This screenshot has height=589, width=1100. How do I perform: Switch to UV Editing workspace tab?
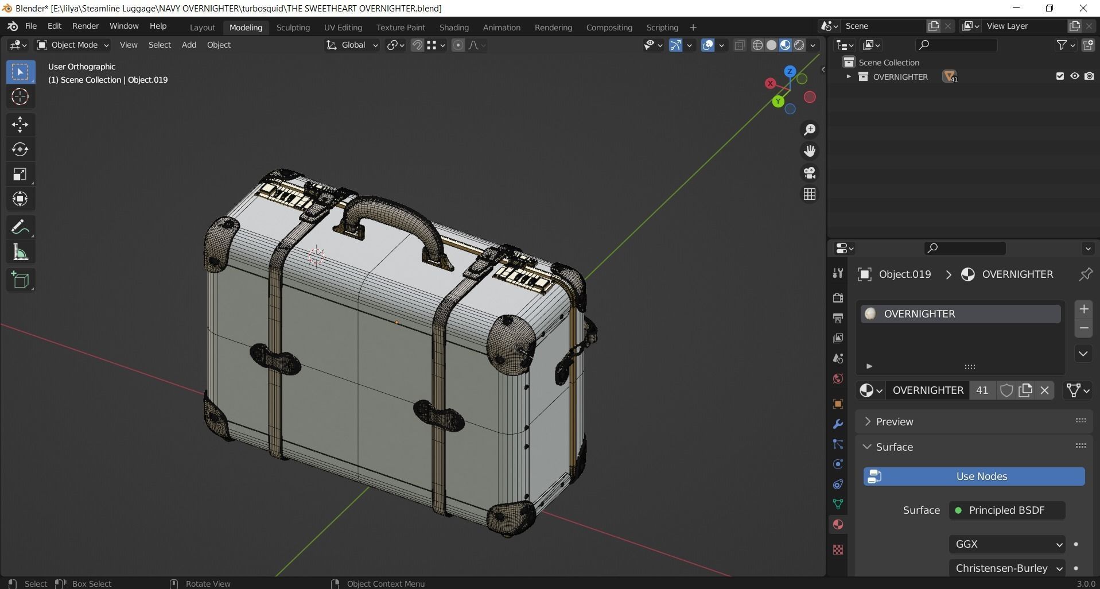tap(343, 28)
